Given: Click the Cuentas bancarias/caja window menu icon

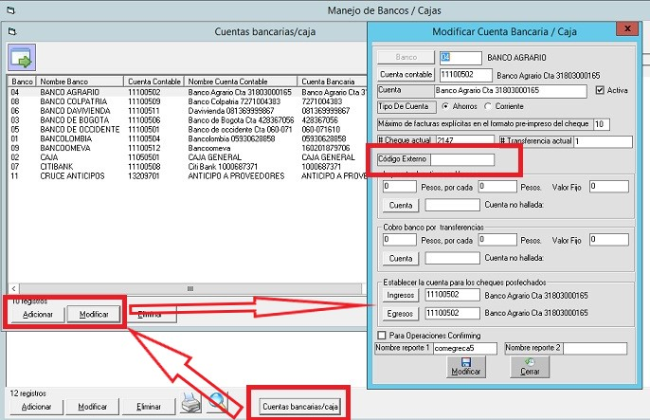Looking at the screenshot, I should (x=12, y=32).
